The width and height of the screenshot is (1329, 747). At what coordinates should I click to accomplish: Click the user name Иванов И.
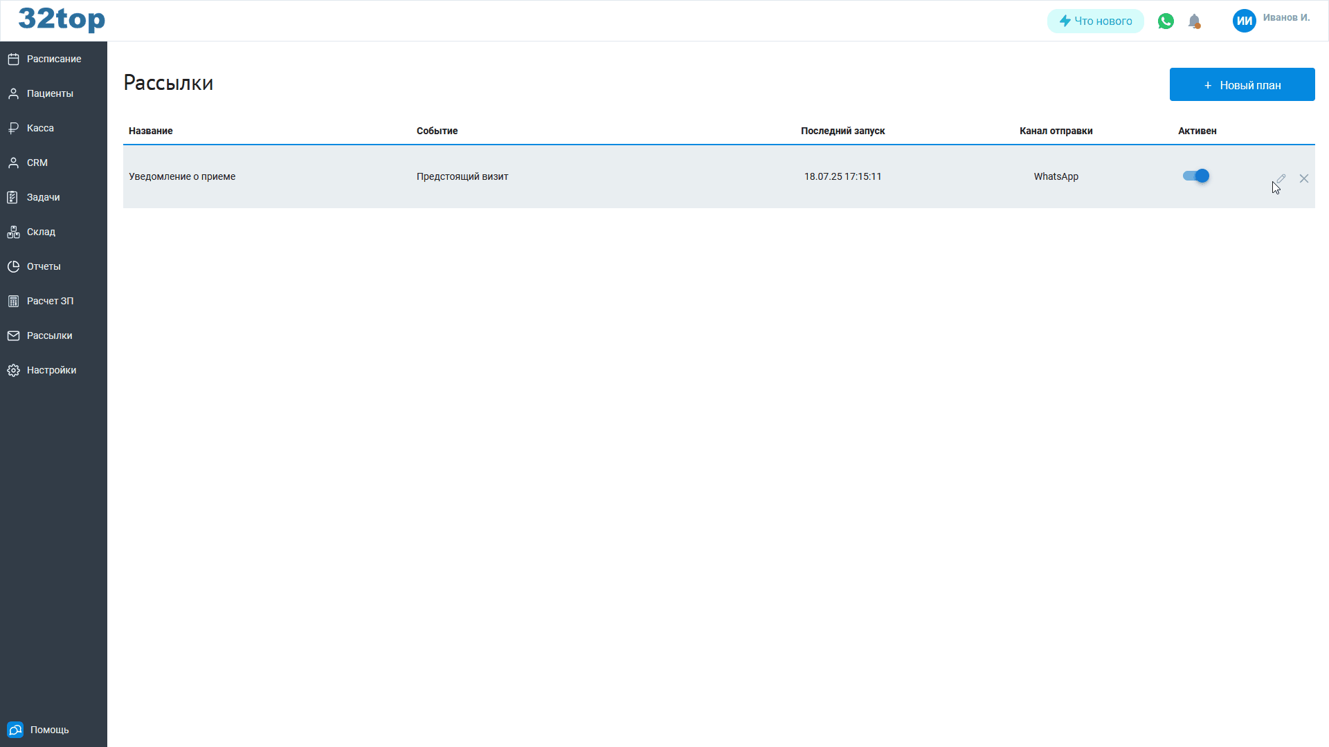[x=1286, y=17]
